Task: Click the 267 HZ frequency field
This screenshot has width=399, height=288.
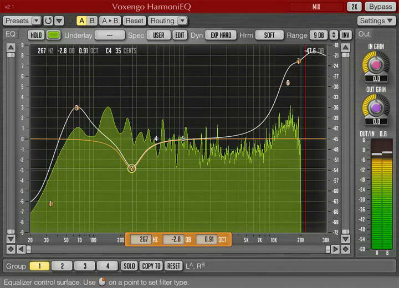Action: (x=141, y=239)
